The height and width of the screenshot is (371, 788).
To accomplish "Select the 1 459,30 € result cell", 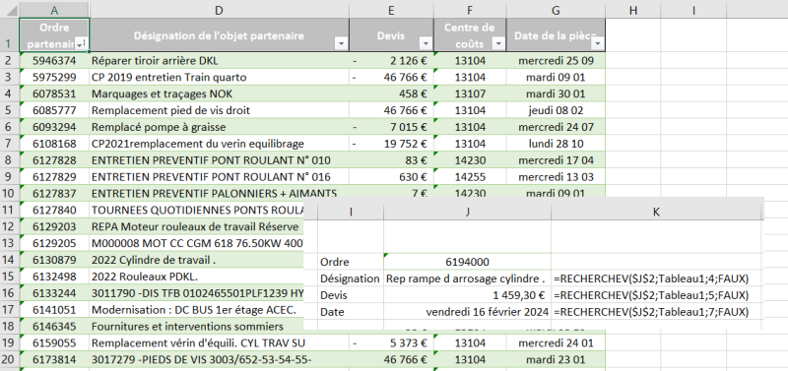I will 467,294.
